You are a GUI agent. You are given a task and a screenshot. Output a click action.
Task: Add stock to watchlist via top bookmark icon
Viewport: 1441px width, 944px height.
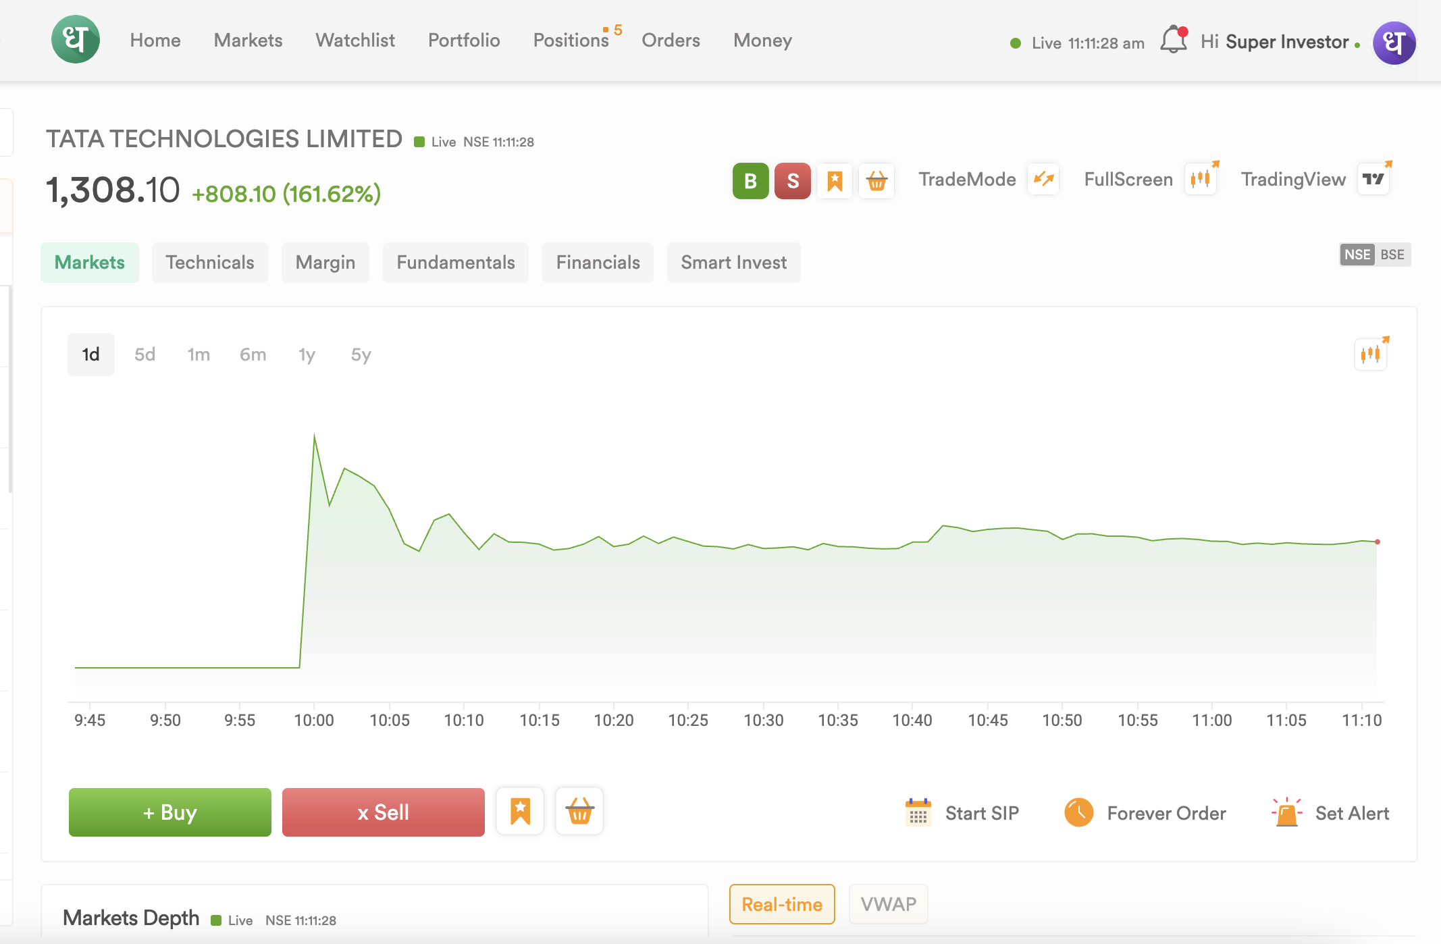pyautogui.click(x=835, y=181)
